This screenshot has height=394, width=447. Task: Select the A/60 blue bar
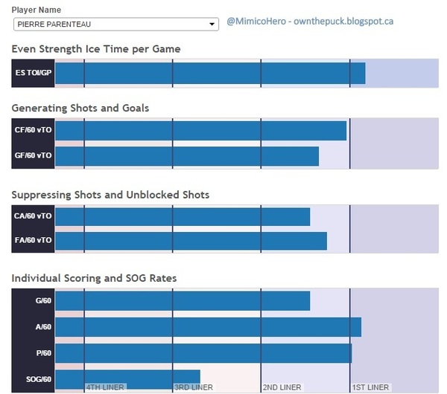(209, 327)
